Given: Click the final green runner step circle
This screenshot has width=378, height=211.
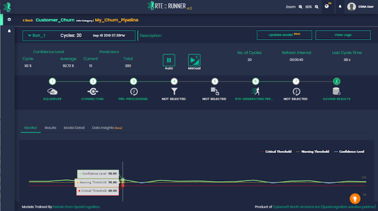Looking at the screenshot, I should pyautogui.click(x=337, y=81).
